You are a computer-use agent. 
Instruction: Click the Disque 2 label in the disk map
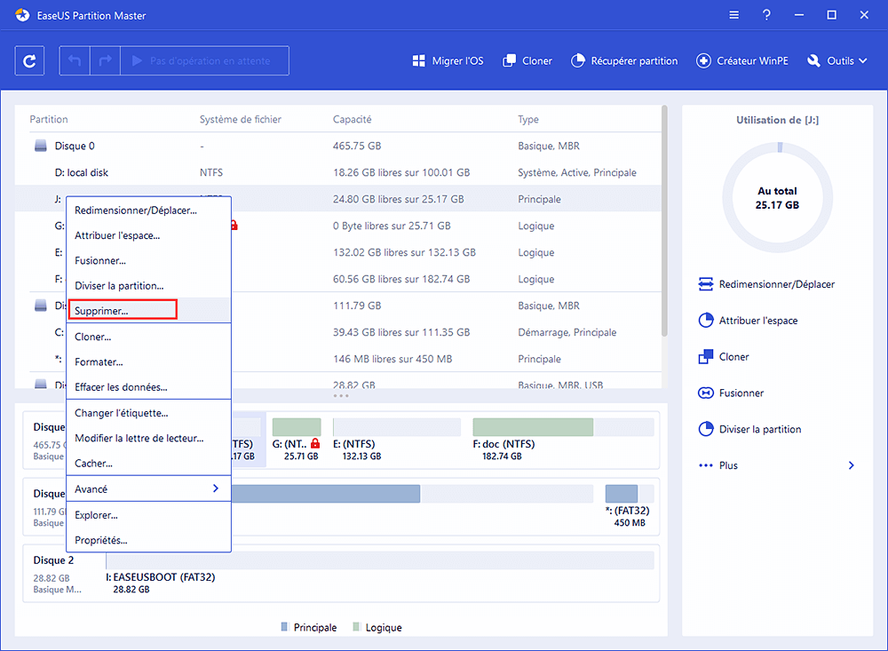(x=53, y=560)
